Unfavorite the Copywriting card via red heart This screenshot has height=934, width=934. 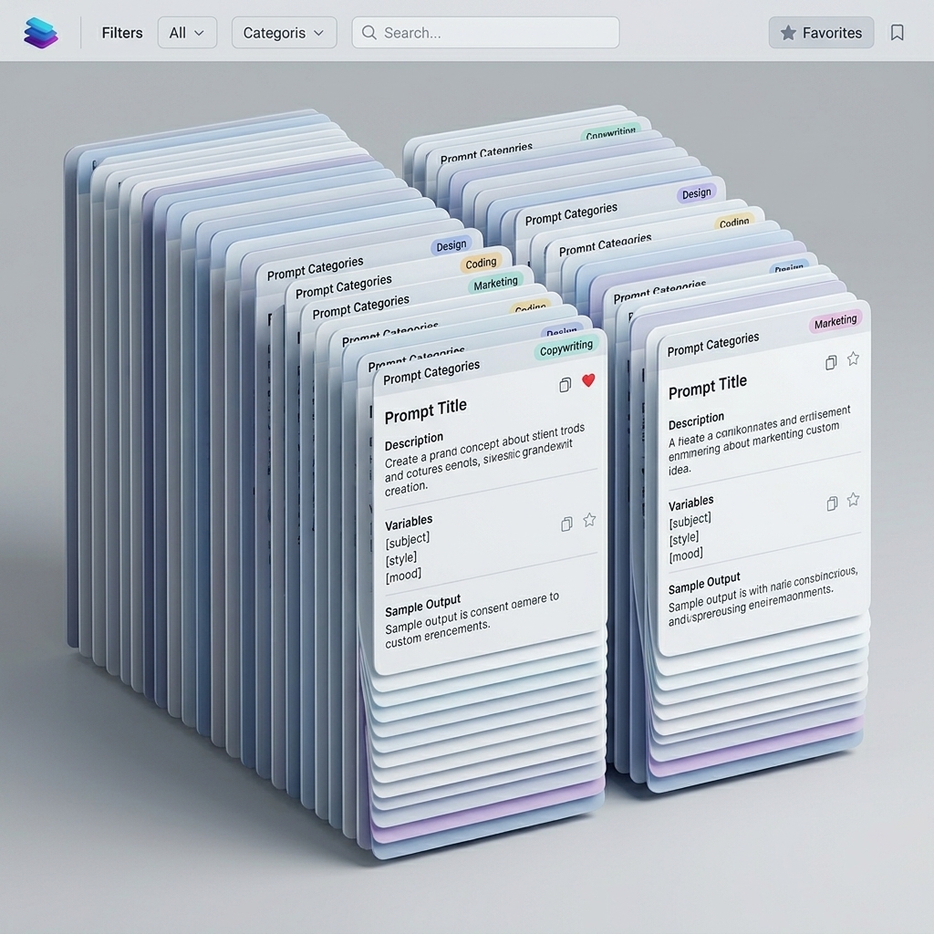[x=588, y=380]
